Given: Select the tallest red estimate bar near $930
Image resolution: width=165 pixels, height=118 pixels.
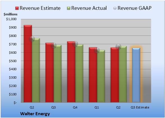Looking at the screenshot, I should coord(28,64).
